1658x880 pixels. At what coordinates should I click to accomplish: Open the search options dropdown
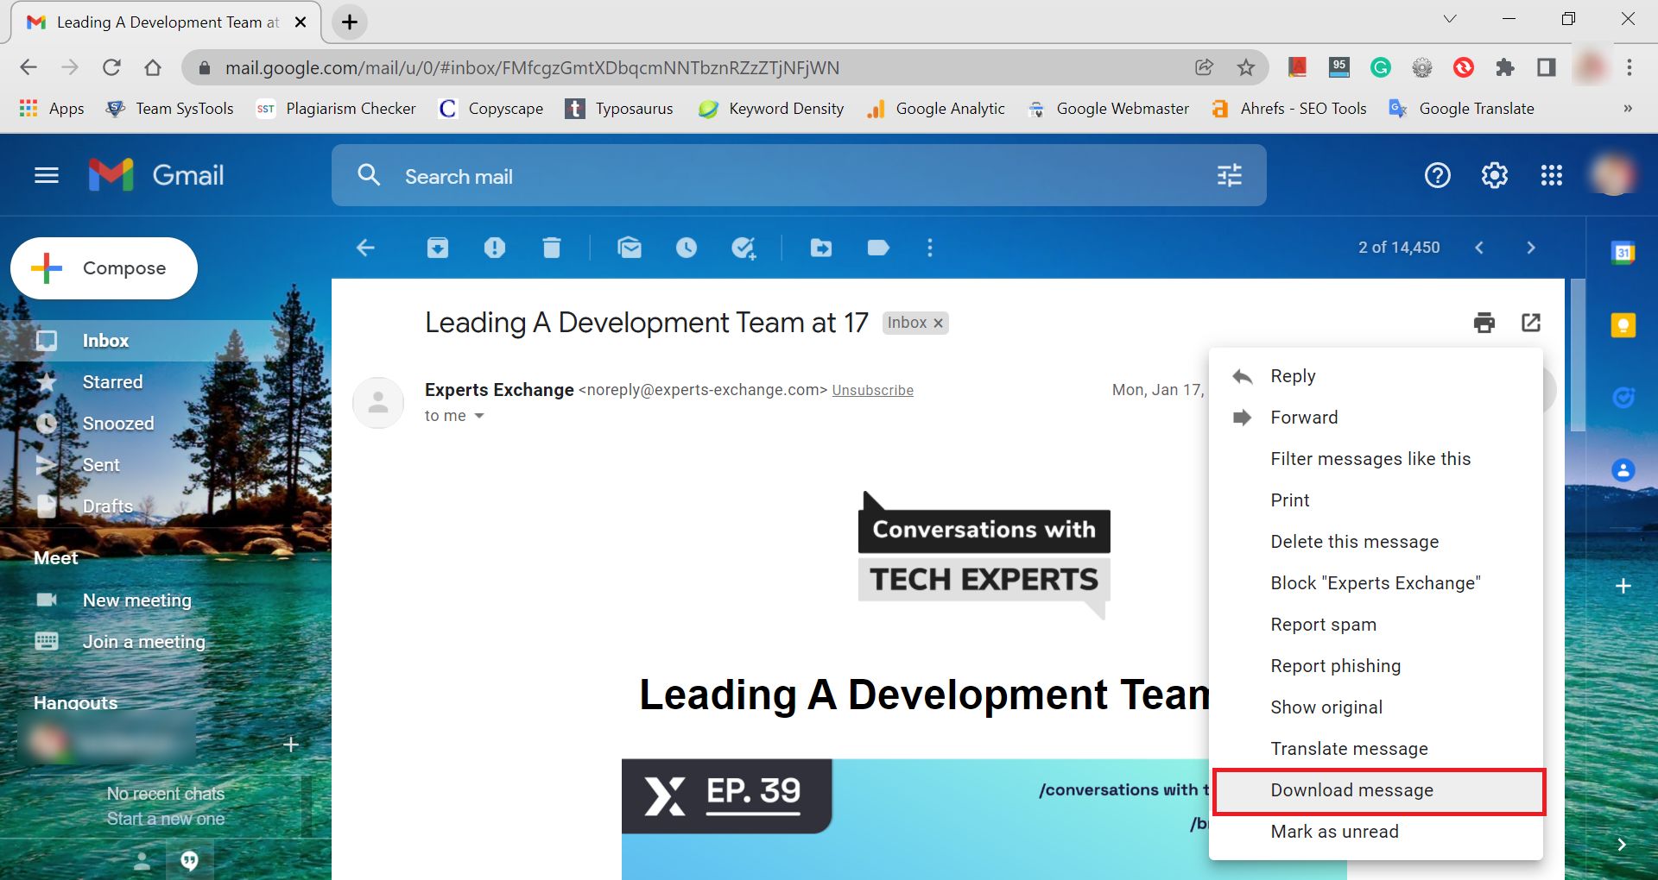(x=1228, y=175)
